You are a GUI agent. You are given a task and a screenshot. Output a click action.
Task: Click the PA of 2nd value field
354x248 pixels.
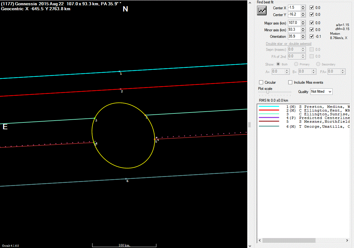(x=295, y=56)
